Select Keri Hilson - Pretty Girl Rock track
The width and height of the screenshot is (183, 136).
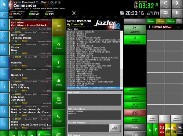[x=31, y=24]
